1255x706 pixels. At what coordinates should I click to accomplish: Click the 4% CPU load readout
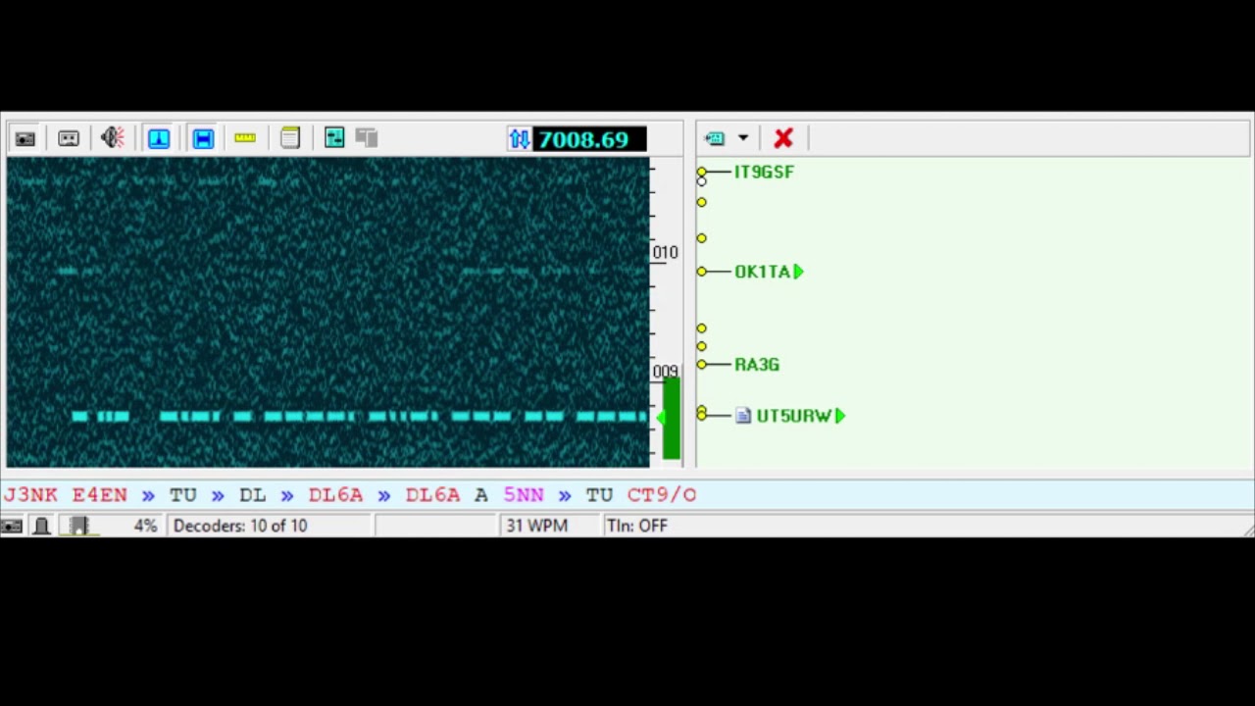tap(145, 527)
